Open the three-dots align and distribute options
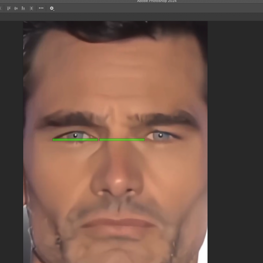Viewport: 263px width, 263px height. click(x=41, y=8)
